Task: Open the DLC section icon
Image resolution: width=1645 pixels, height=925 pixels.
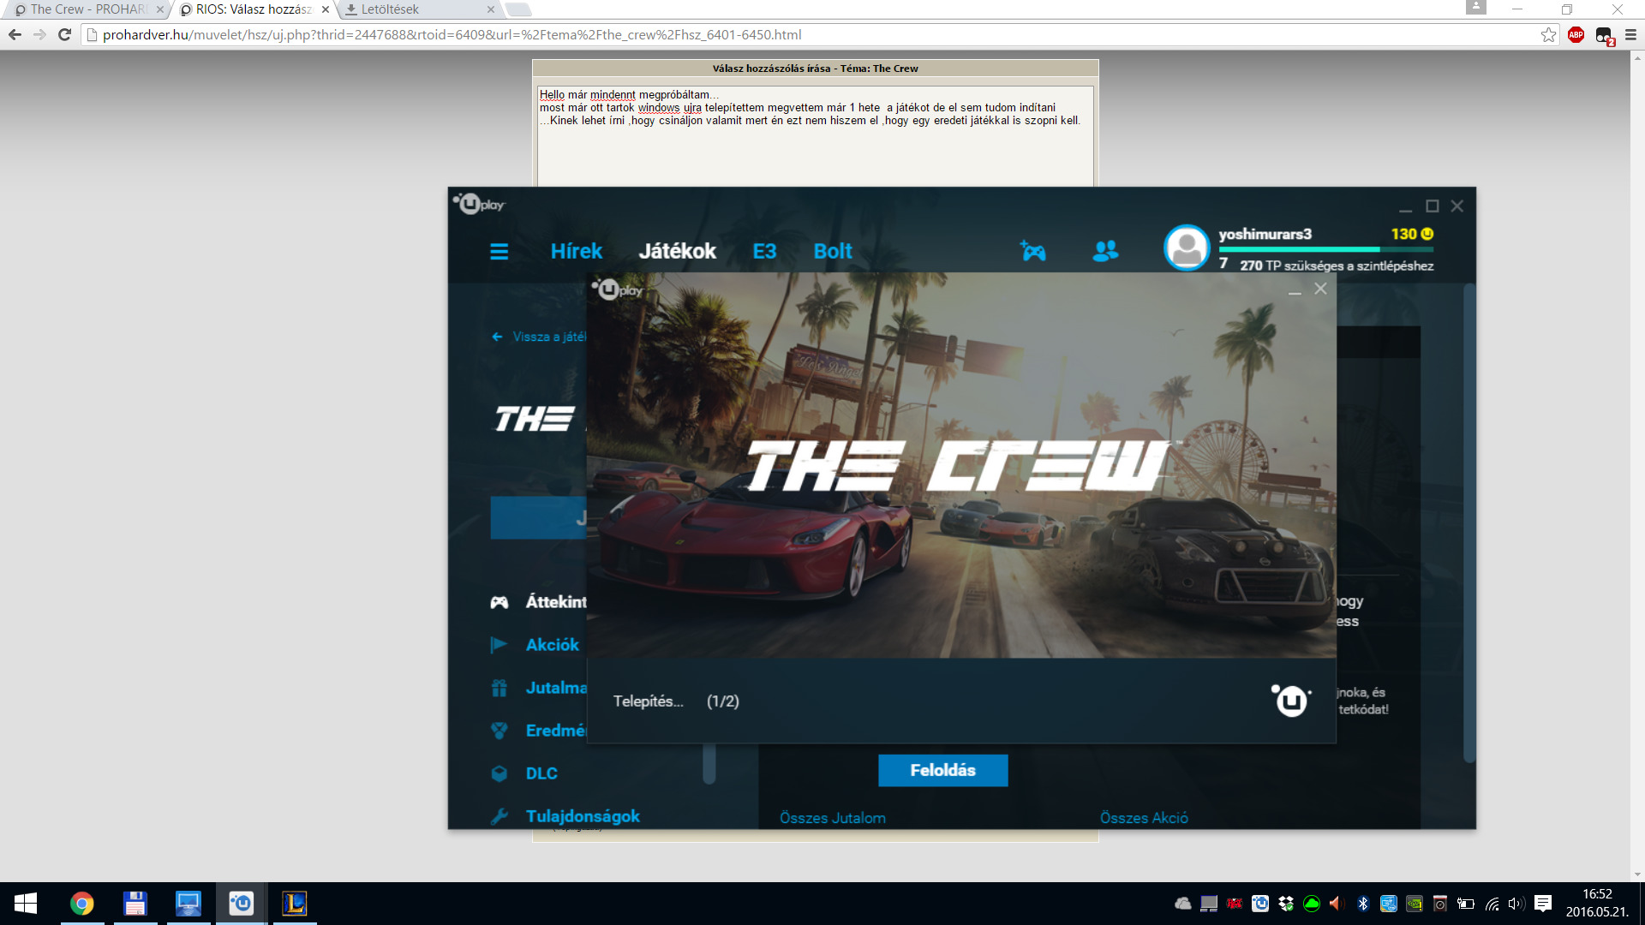Action: [x=499, y=773]
